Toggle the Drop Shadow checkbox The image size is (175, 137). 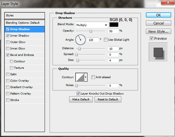point(8,29)
